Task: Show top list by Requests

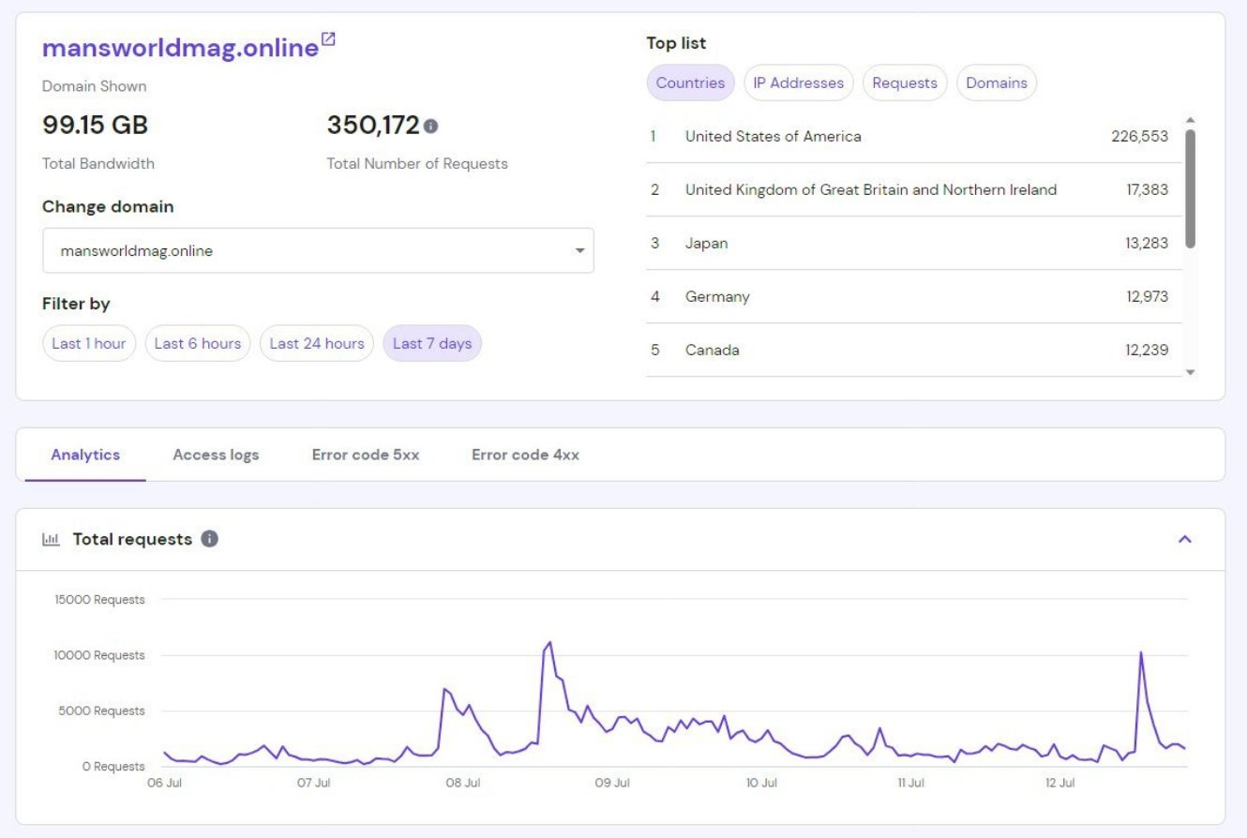Action: (x=905, y=82)
